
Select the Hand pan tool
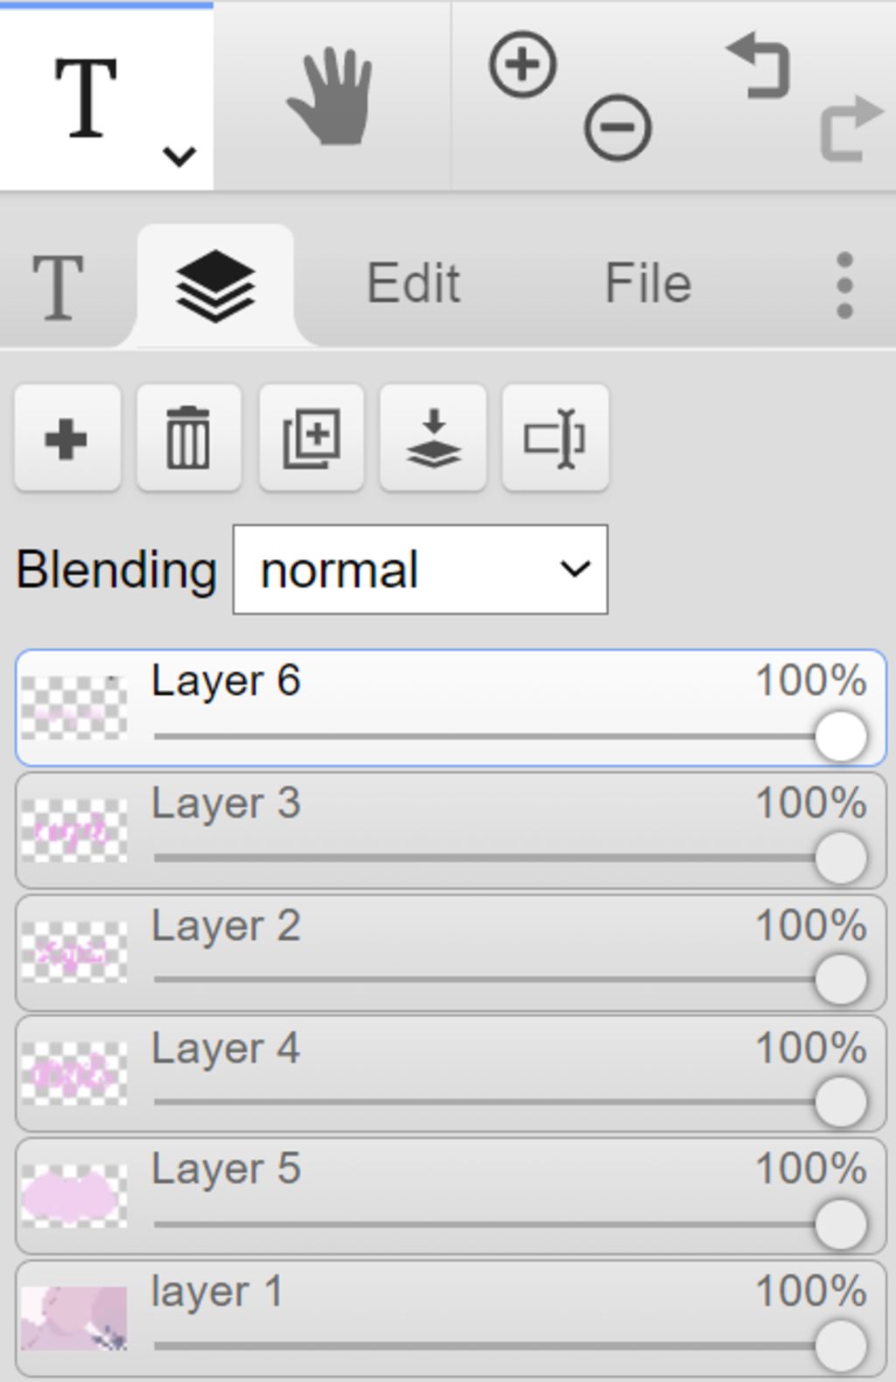pos(331,96)
